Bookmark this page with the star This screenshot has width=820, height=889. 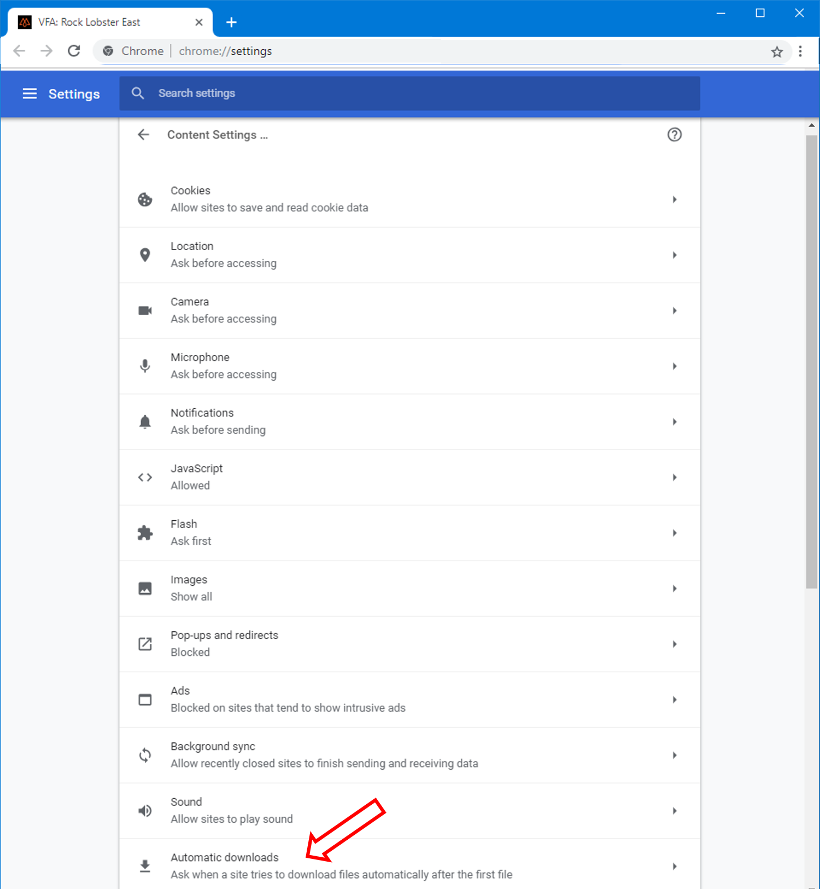click(777, 52)
